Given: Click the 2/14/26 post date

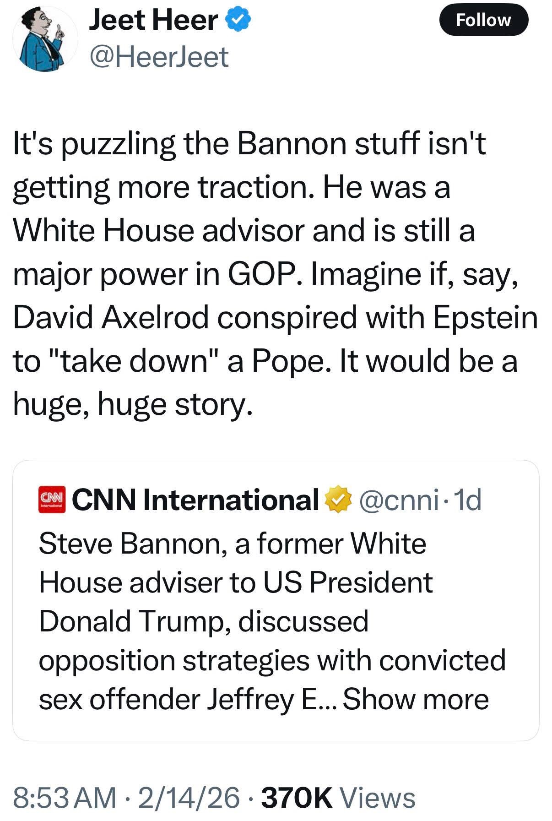Looking at the screenshot, I should (189, 797).
